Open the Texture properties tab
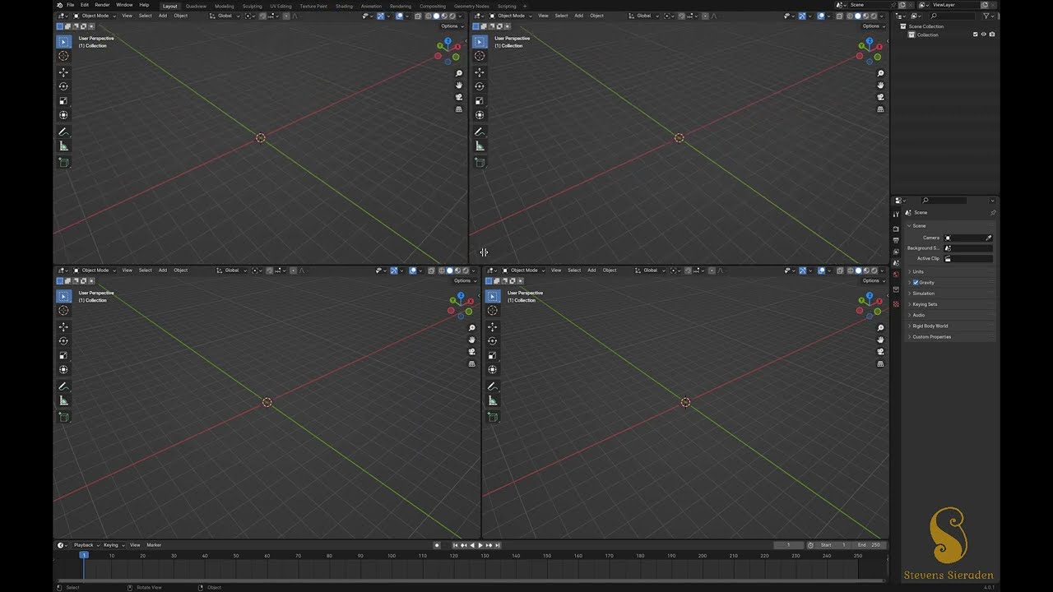This screenshot has width=1053, height=592. point(896,303)
